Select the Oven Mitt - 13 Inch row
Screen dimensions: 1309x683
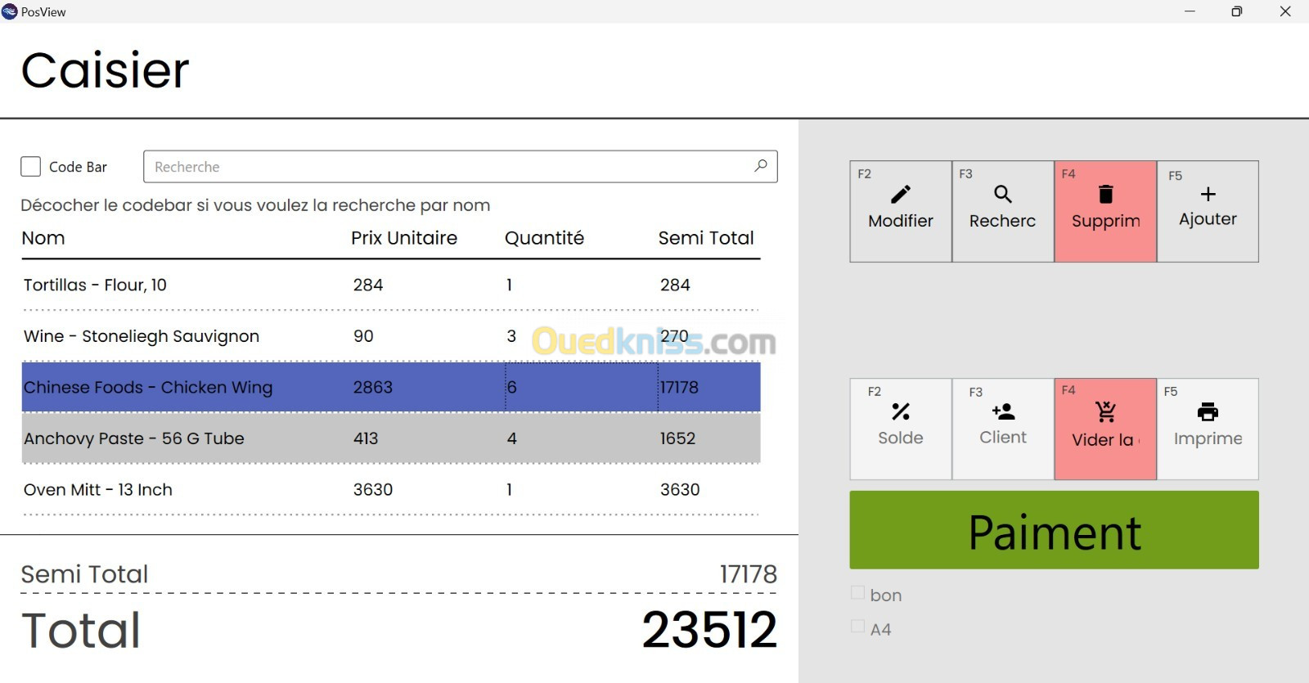click(x=391, y=489)
